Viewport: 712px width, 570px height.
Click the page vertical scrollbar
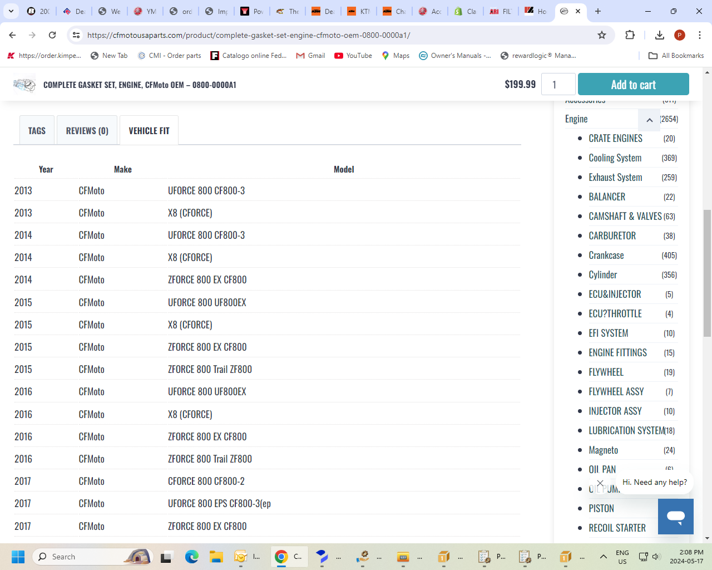(707, 273)
